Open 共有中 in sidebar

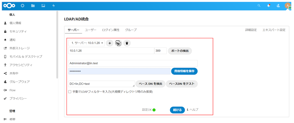tap(14, 73)
